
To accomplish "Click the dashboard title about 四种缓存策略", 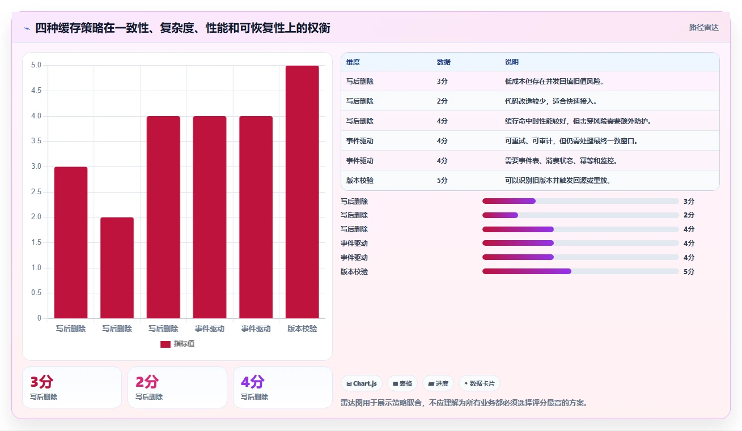I will click(x=183, y=28).
